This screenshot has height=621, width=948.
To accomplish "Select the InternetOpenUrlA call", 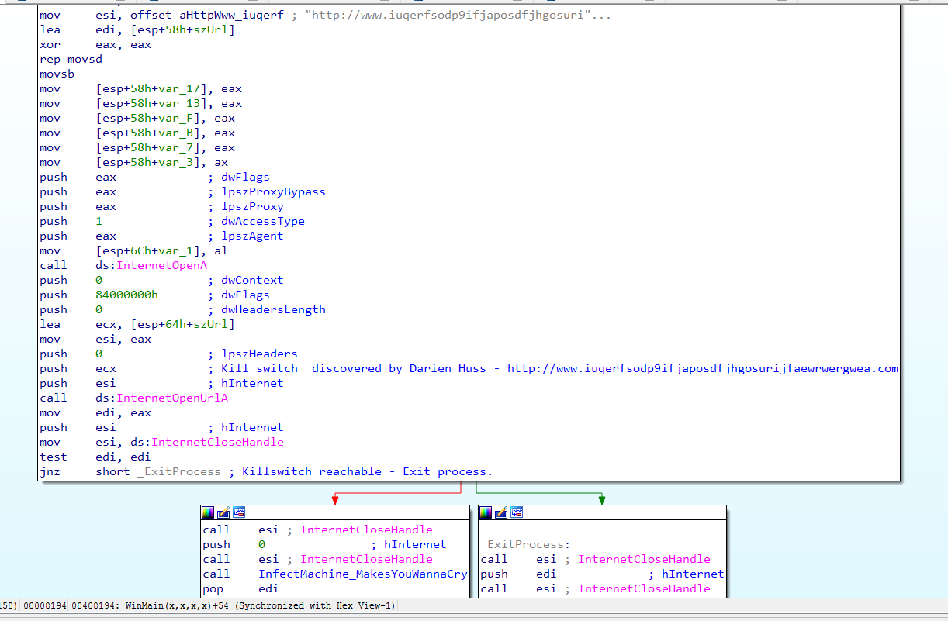I will click(x=171, y=398).
